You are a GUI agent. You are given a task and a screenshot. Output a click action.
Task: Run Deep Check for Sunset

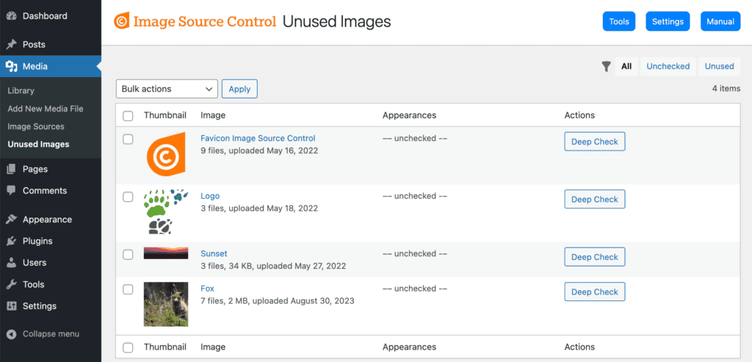tap(595, 257)
